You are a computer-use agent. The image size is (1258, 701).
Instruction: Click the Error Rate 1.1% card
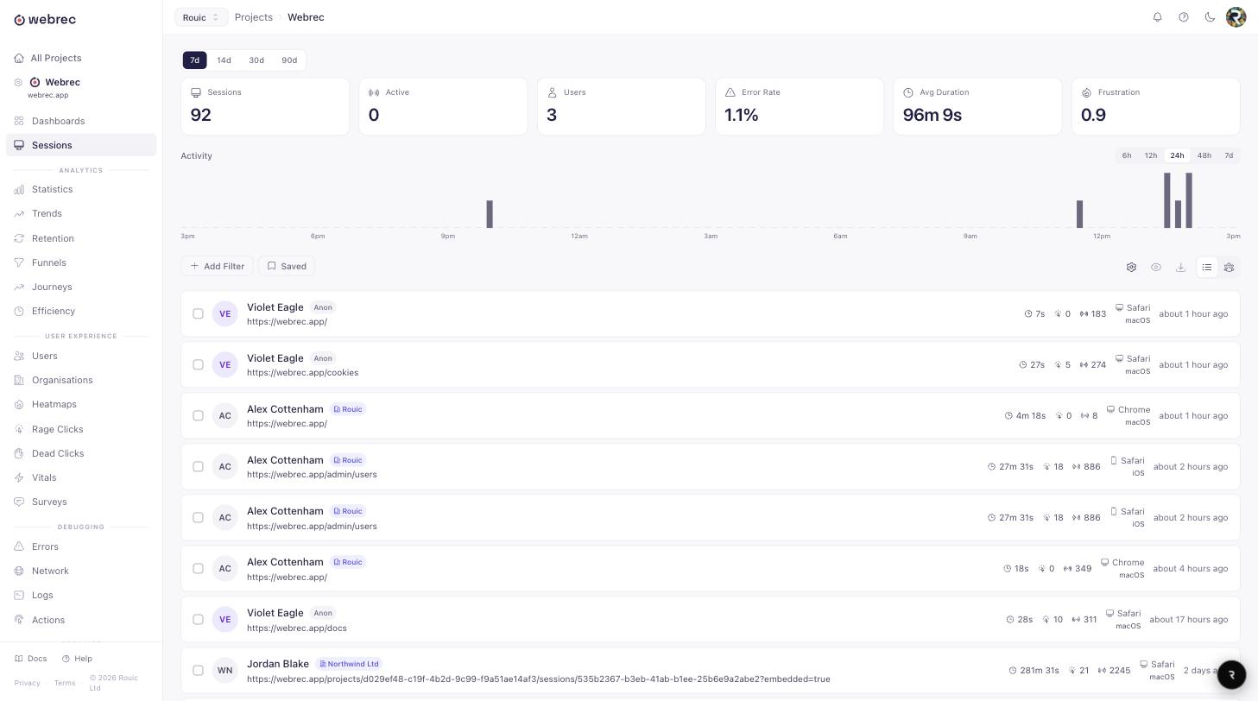tap(800, 106)
